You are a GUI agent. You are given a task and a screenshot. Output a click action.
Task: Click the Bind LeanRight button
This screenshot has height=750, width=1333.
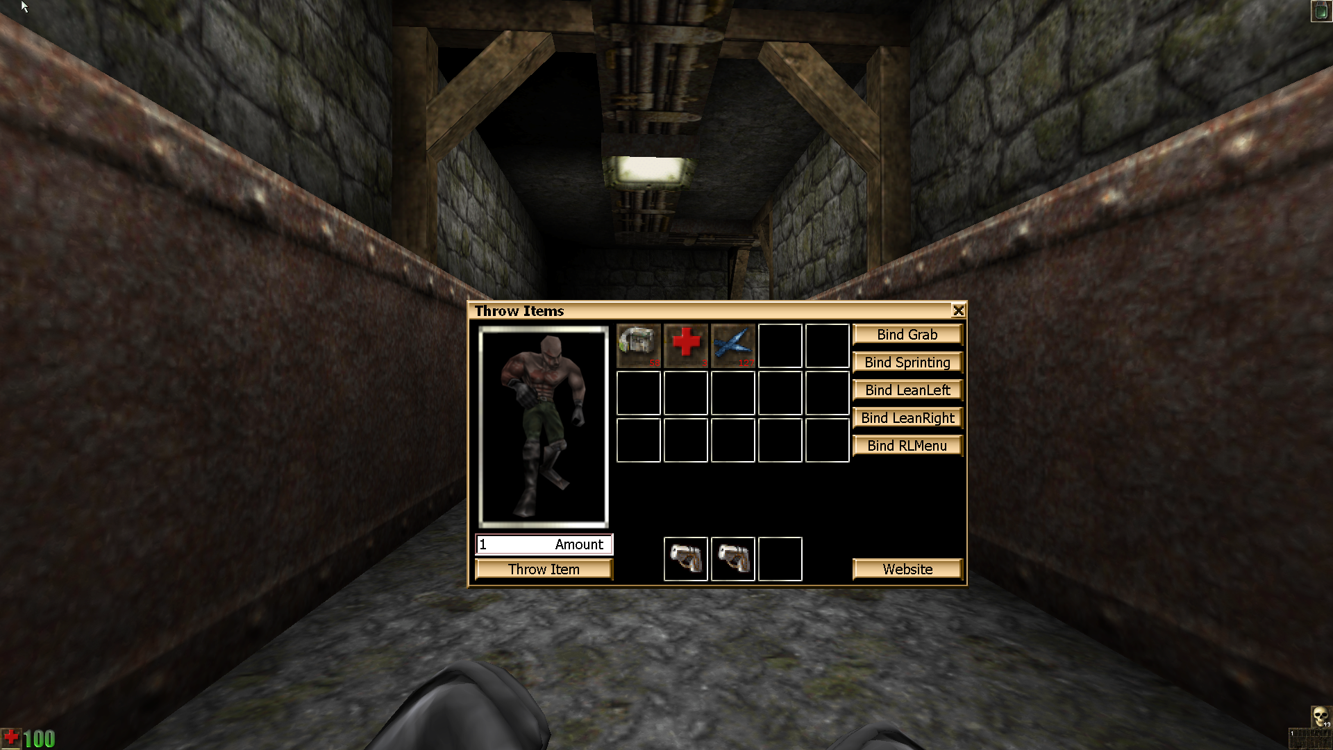(907, 417)
